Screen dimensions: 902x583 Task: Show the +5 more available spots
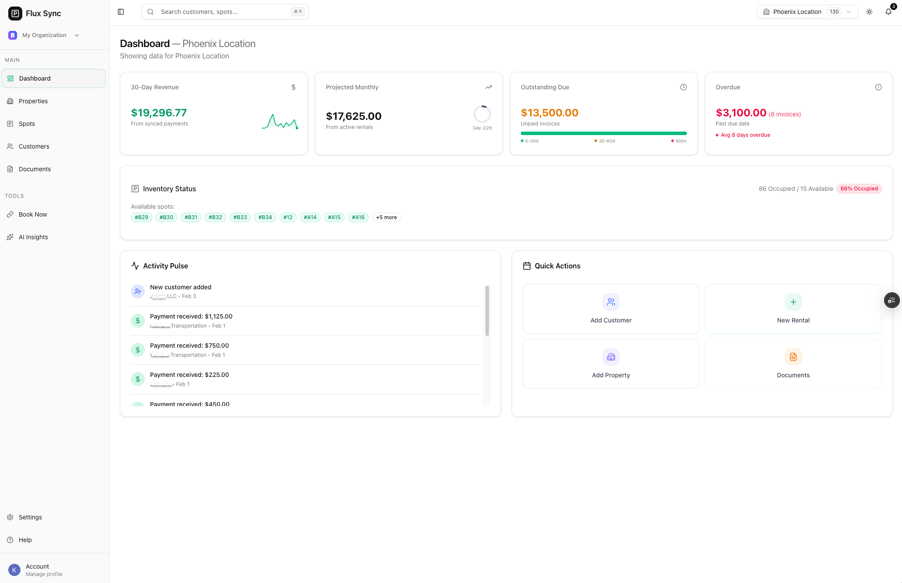tap(386, 217)
